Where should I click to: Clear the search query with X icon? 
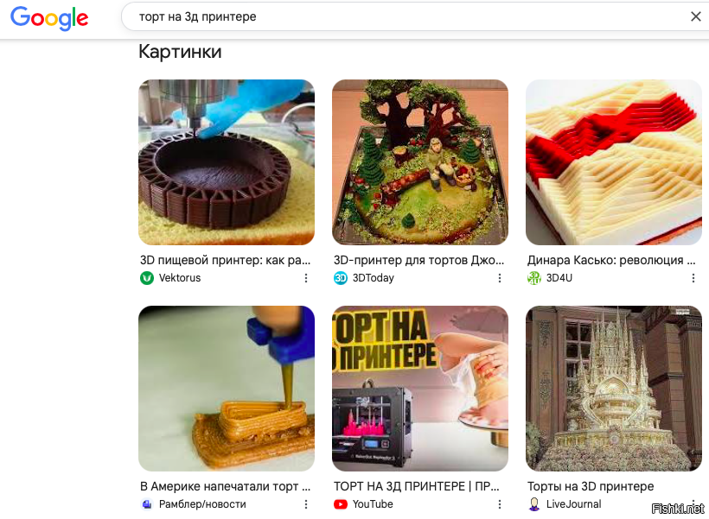point(696,16)
